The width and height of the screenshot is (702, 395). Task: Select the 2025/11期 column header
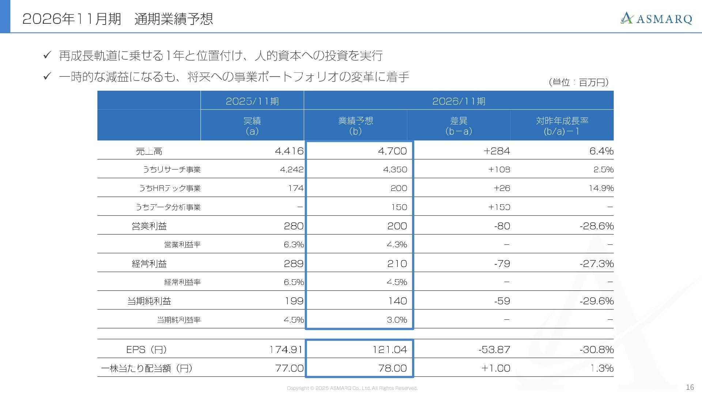coord(252,101)
